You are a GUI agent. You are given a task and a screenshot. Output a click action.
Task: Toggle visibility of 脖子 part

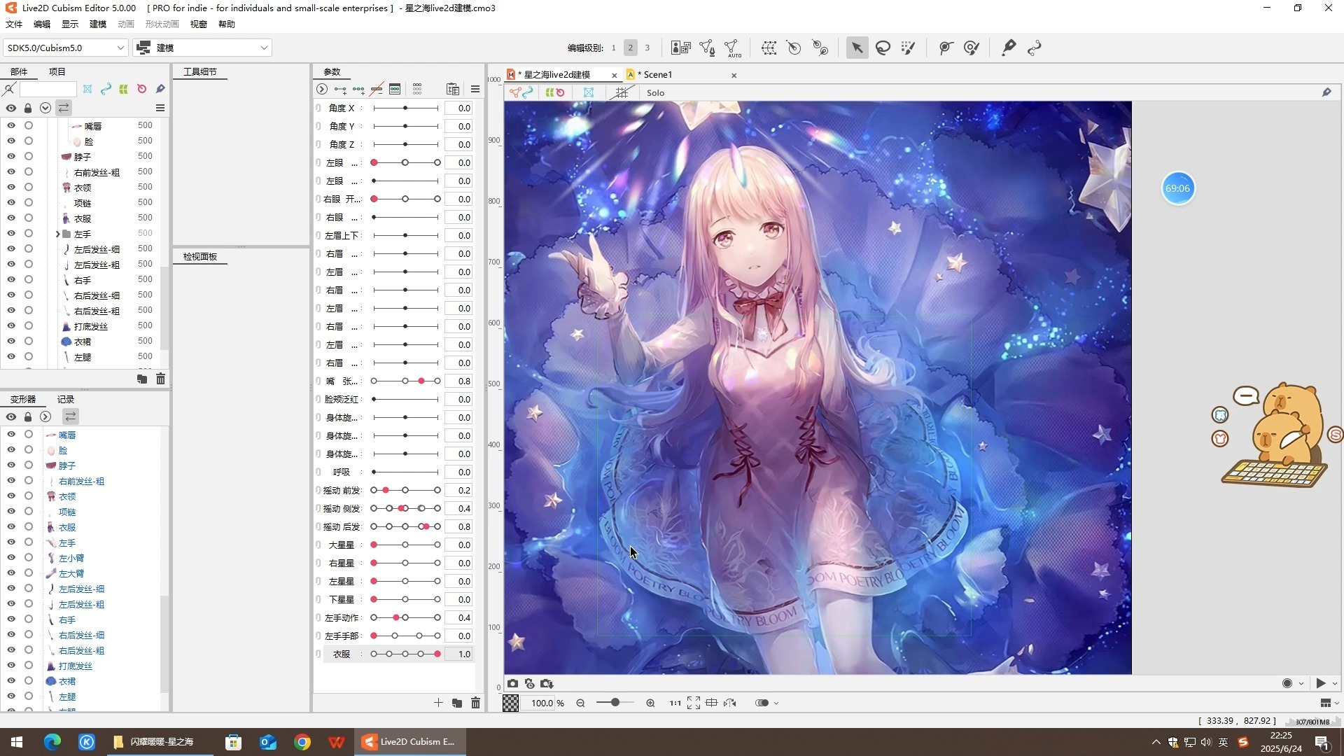[11, 156]
